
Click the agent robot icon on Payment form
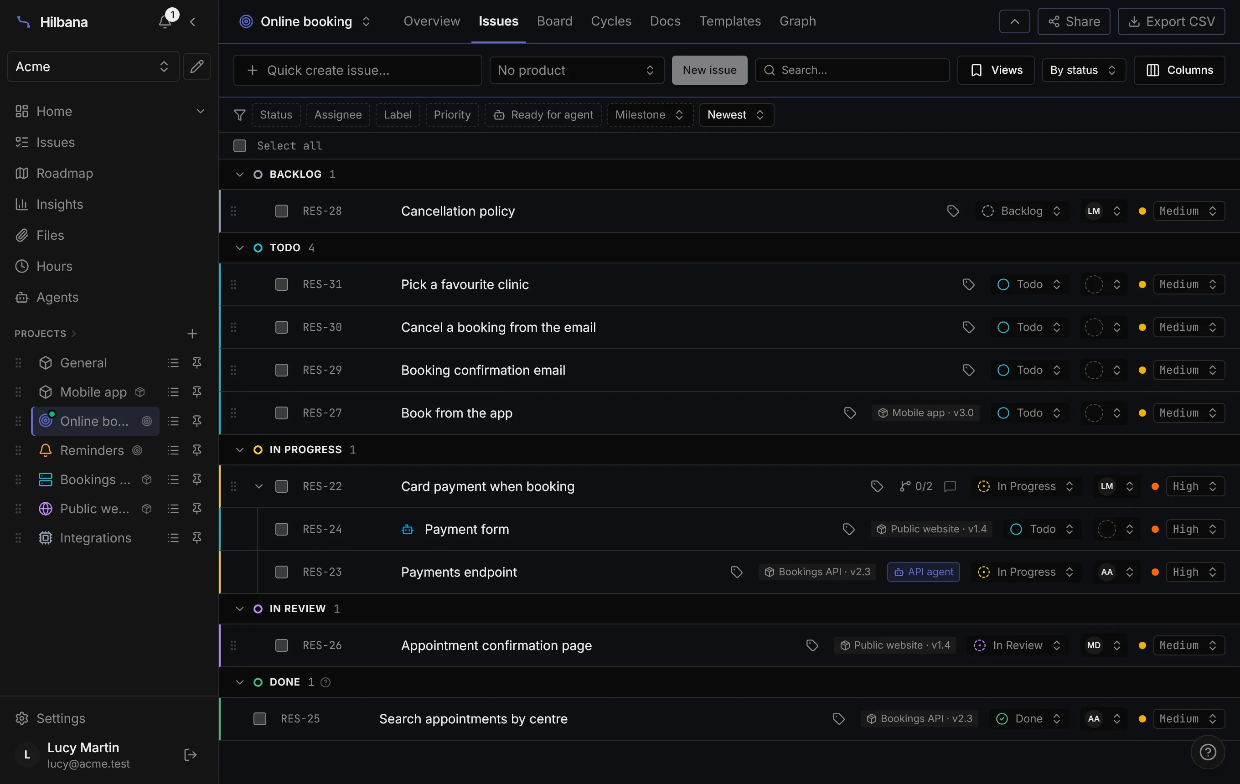tap(407, 529)
